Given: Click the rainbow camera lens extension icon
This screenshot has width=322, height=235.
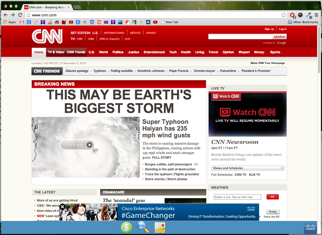Looking at the screenshot, I should pos(300,15).
